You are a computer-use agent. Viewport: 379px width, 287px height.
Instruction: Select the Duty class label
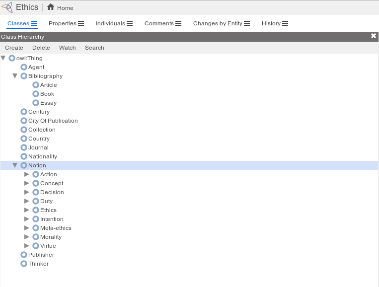46,201
